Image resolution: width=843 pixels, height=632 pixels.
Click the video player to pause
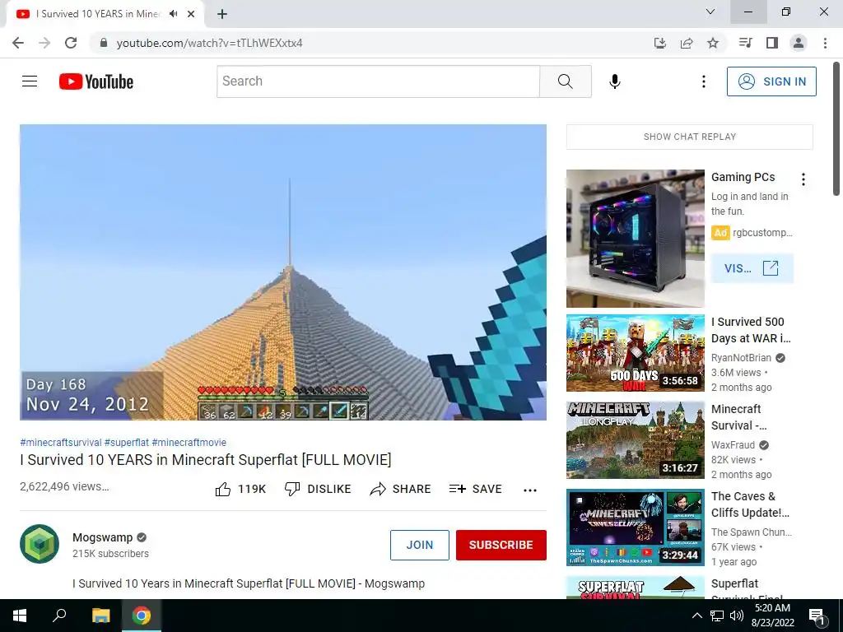(x=283, y=272)
